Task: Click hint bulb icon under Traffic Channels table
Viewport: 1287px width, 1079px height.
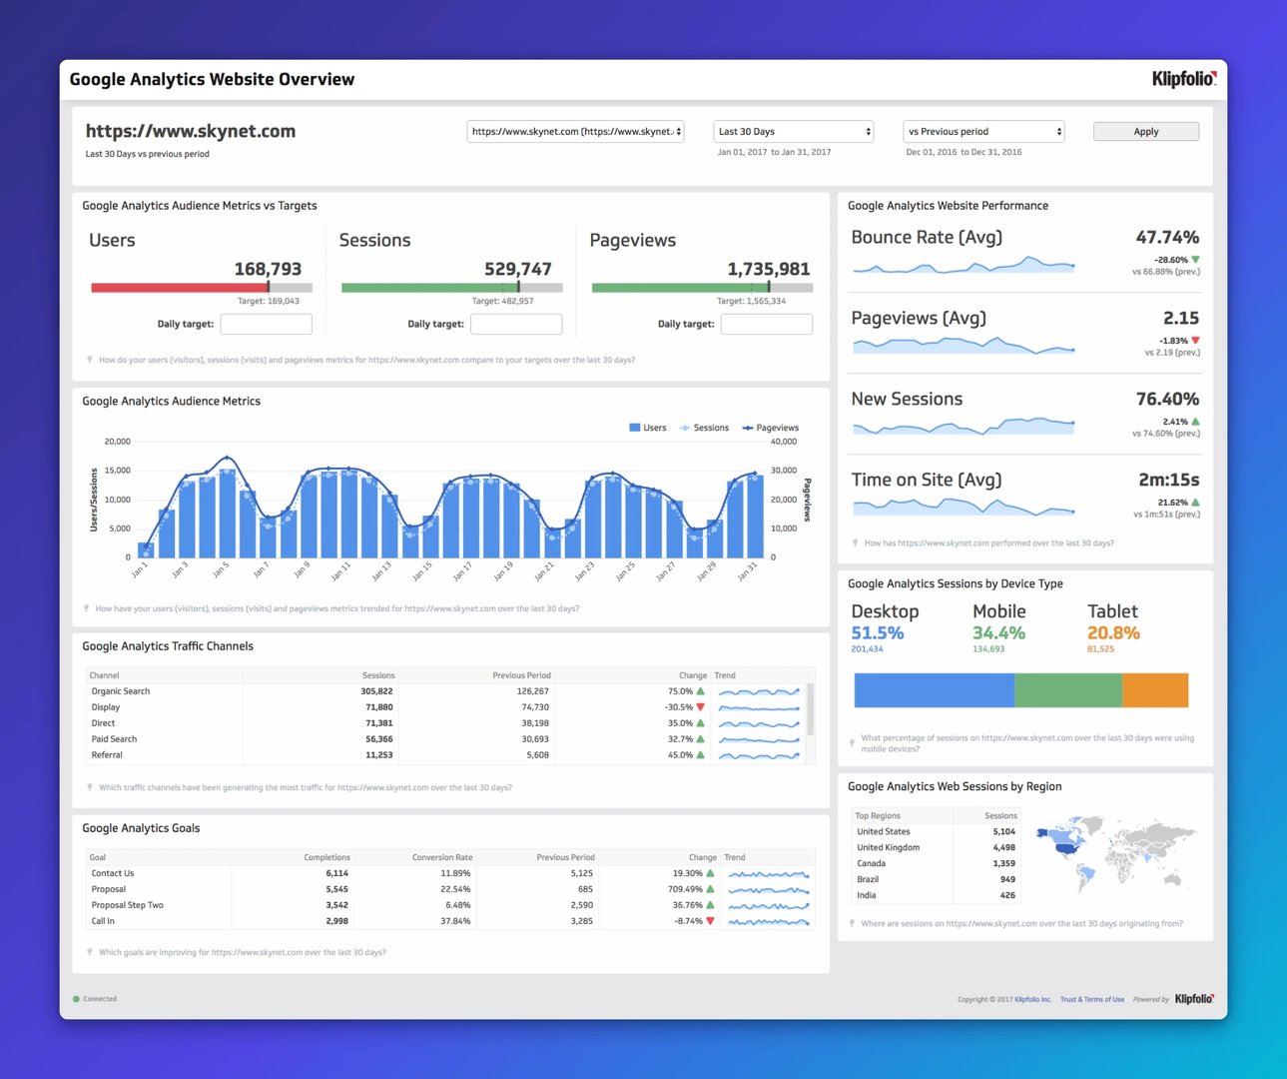Action: click(90, 787)
